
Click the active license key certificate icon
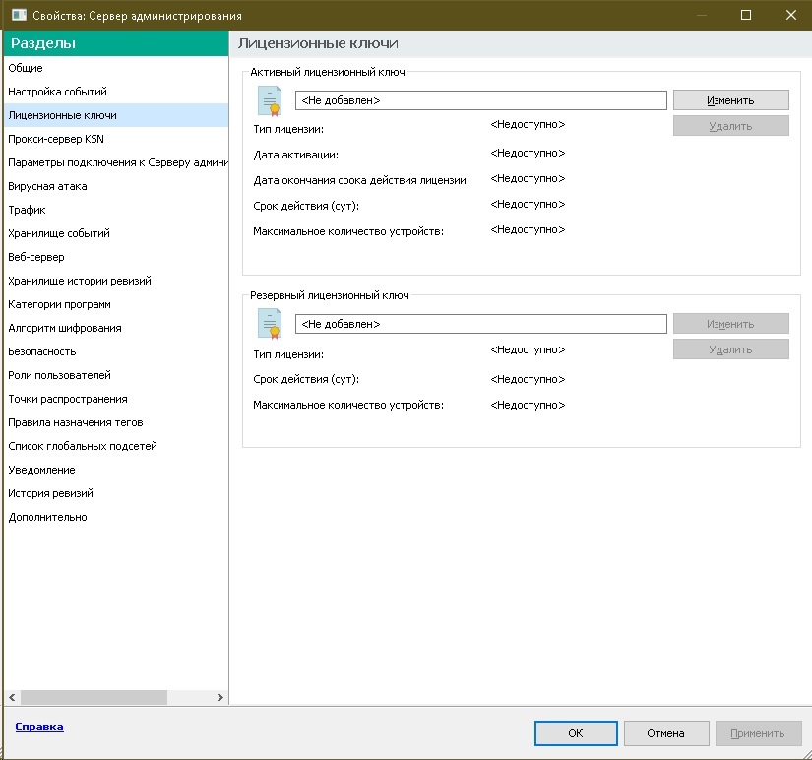269,101
